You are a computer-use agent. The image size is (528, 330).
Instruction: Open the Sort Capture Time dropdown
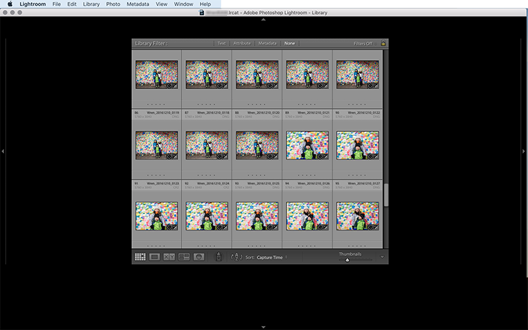272,257
